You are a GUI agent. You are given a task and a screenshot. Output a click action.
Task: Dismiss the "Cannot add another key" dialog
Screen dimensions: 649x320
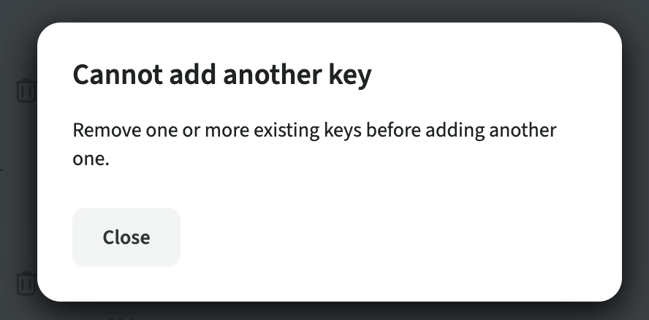click(x=126, y=237)
